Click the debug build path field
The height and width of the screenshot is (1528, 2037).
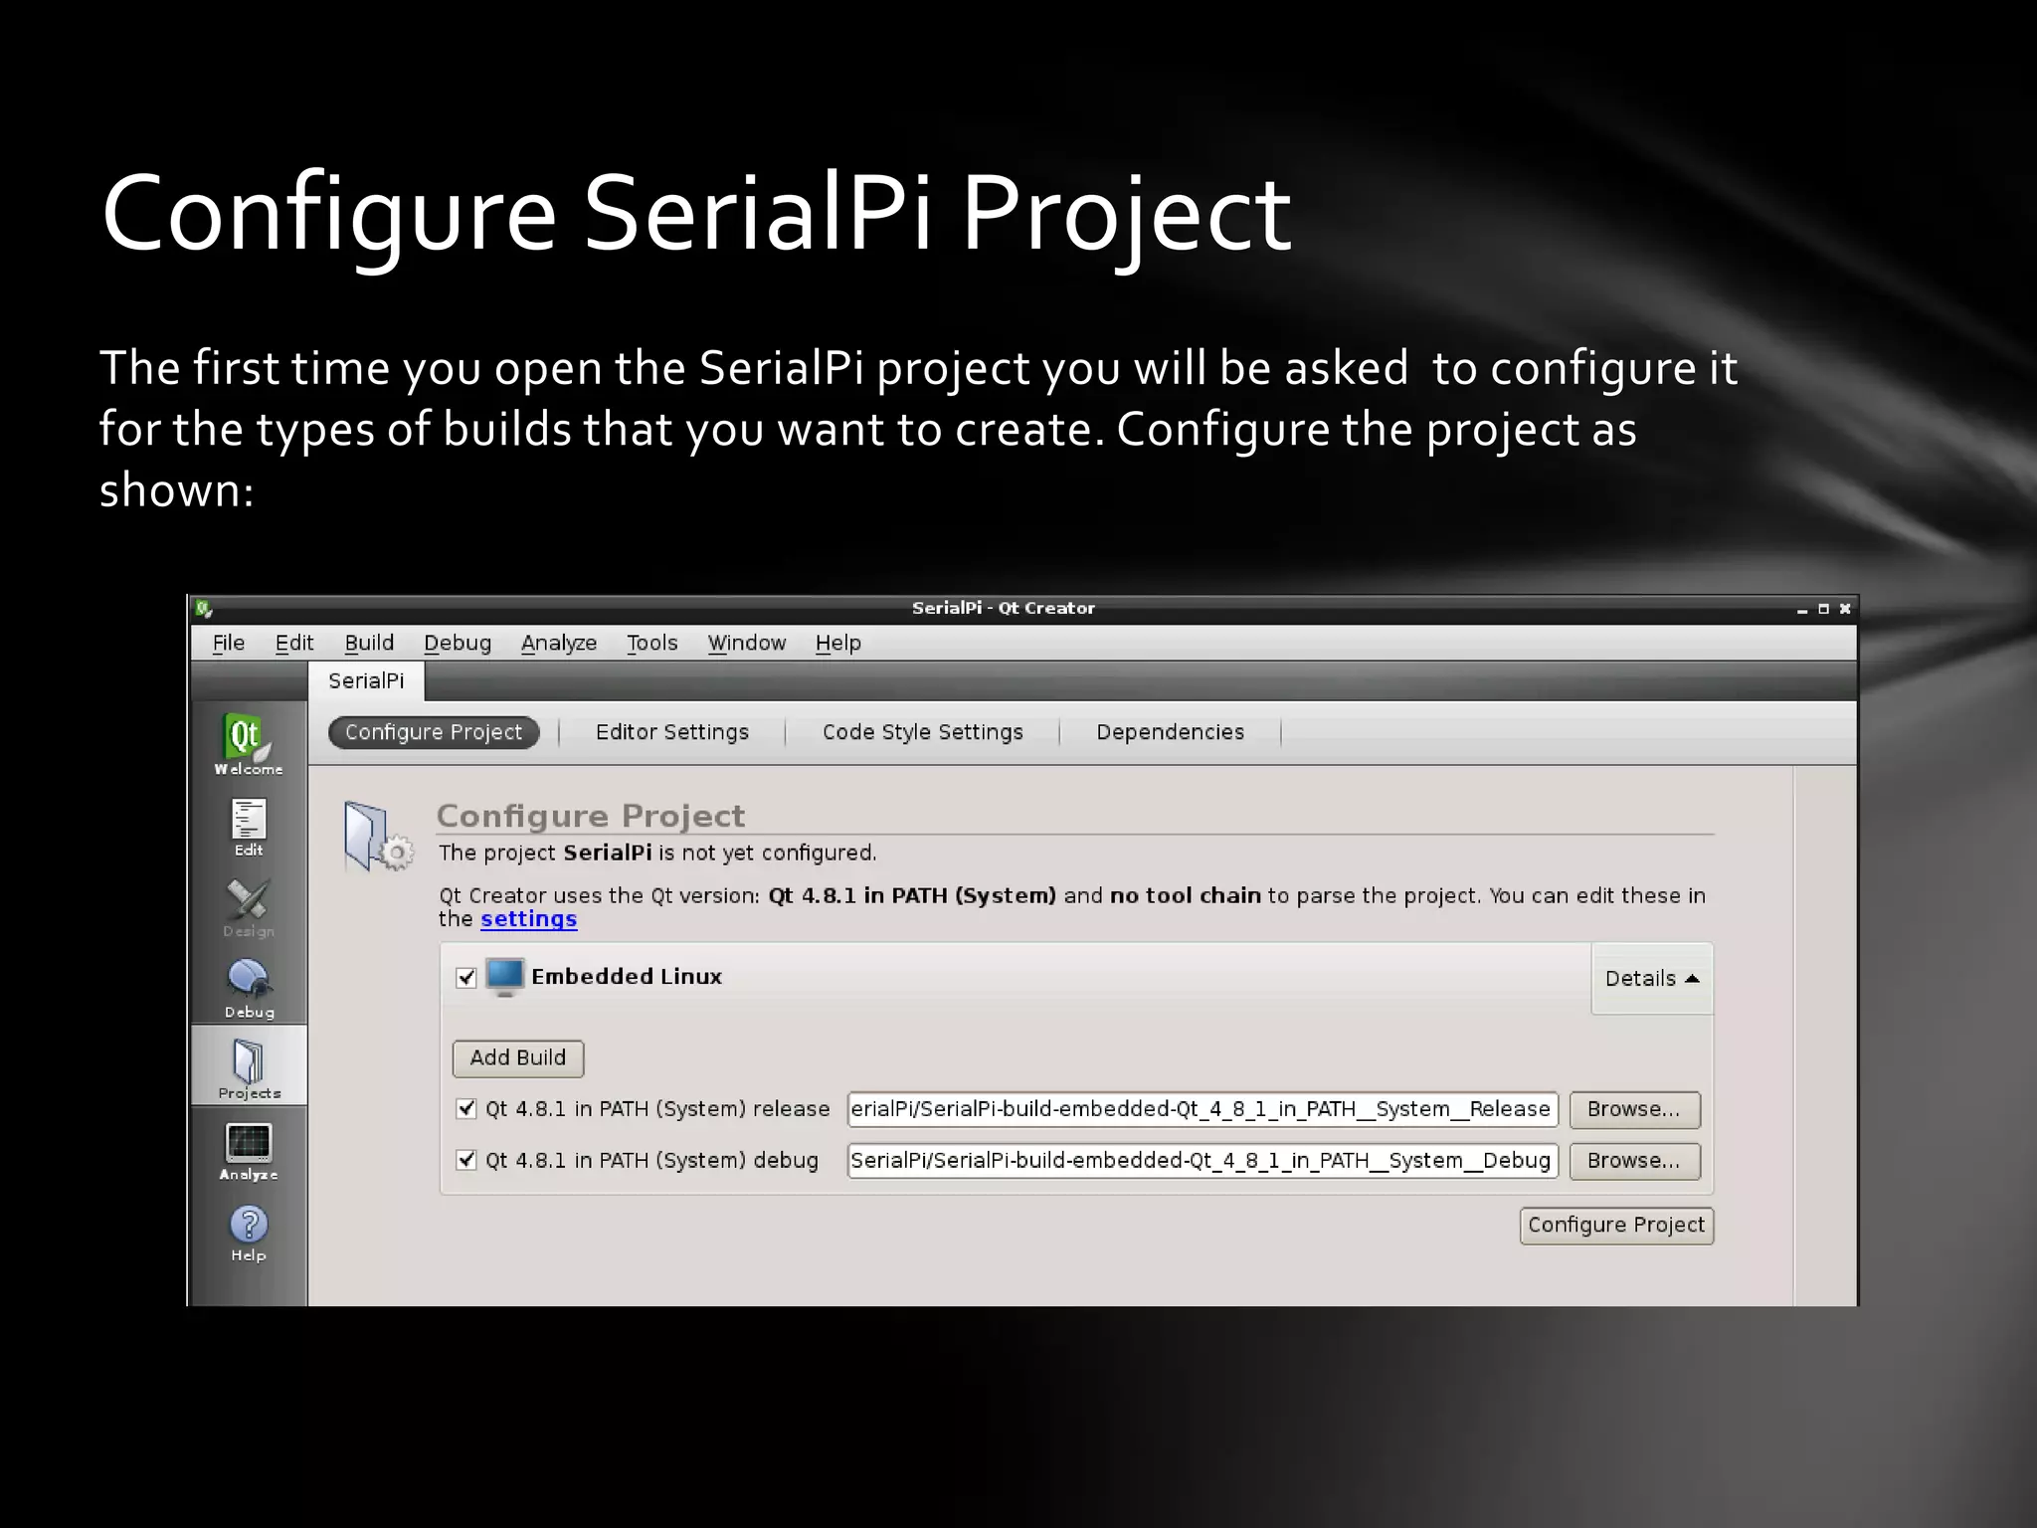click(1203, 1161)
